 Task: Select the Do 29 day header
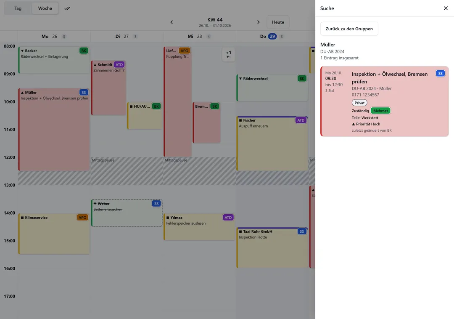tap(272, 37)
